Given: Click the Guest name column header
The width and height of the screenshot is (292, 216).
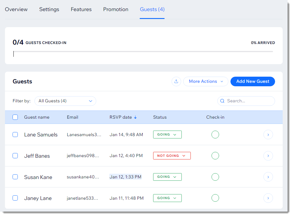Looking at the screenshot, I should [37, 117].
